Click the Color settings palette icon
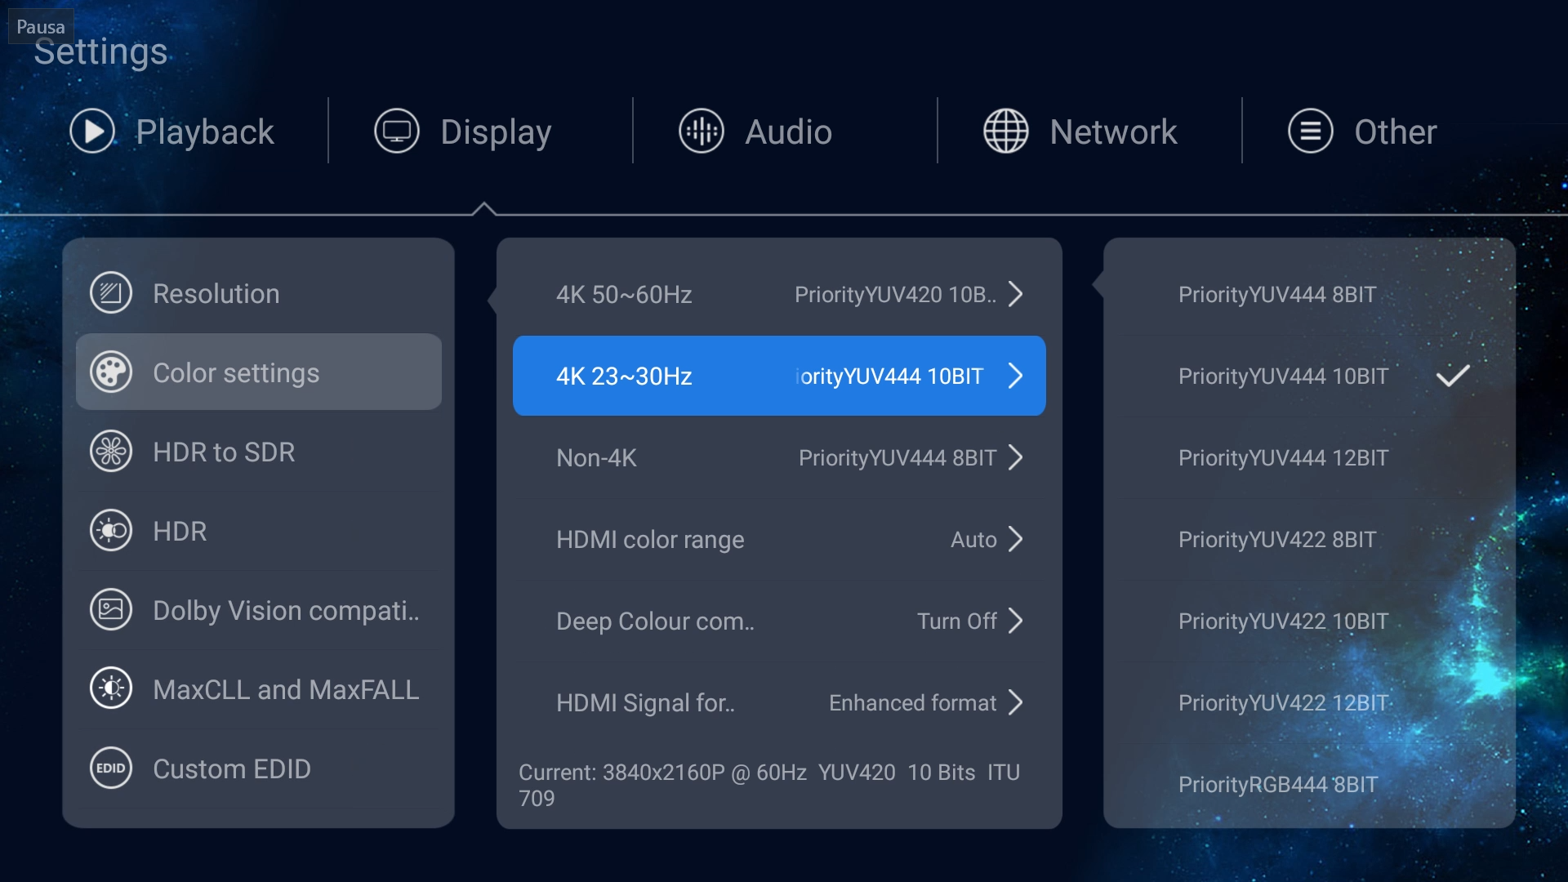 click(x=111, y=372)
